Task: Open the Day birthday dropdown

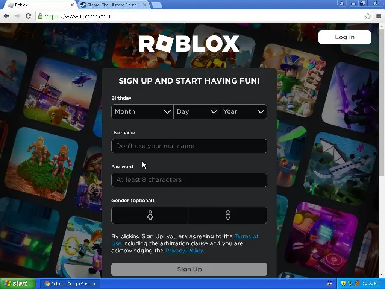Action: [x=197, y=111]
